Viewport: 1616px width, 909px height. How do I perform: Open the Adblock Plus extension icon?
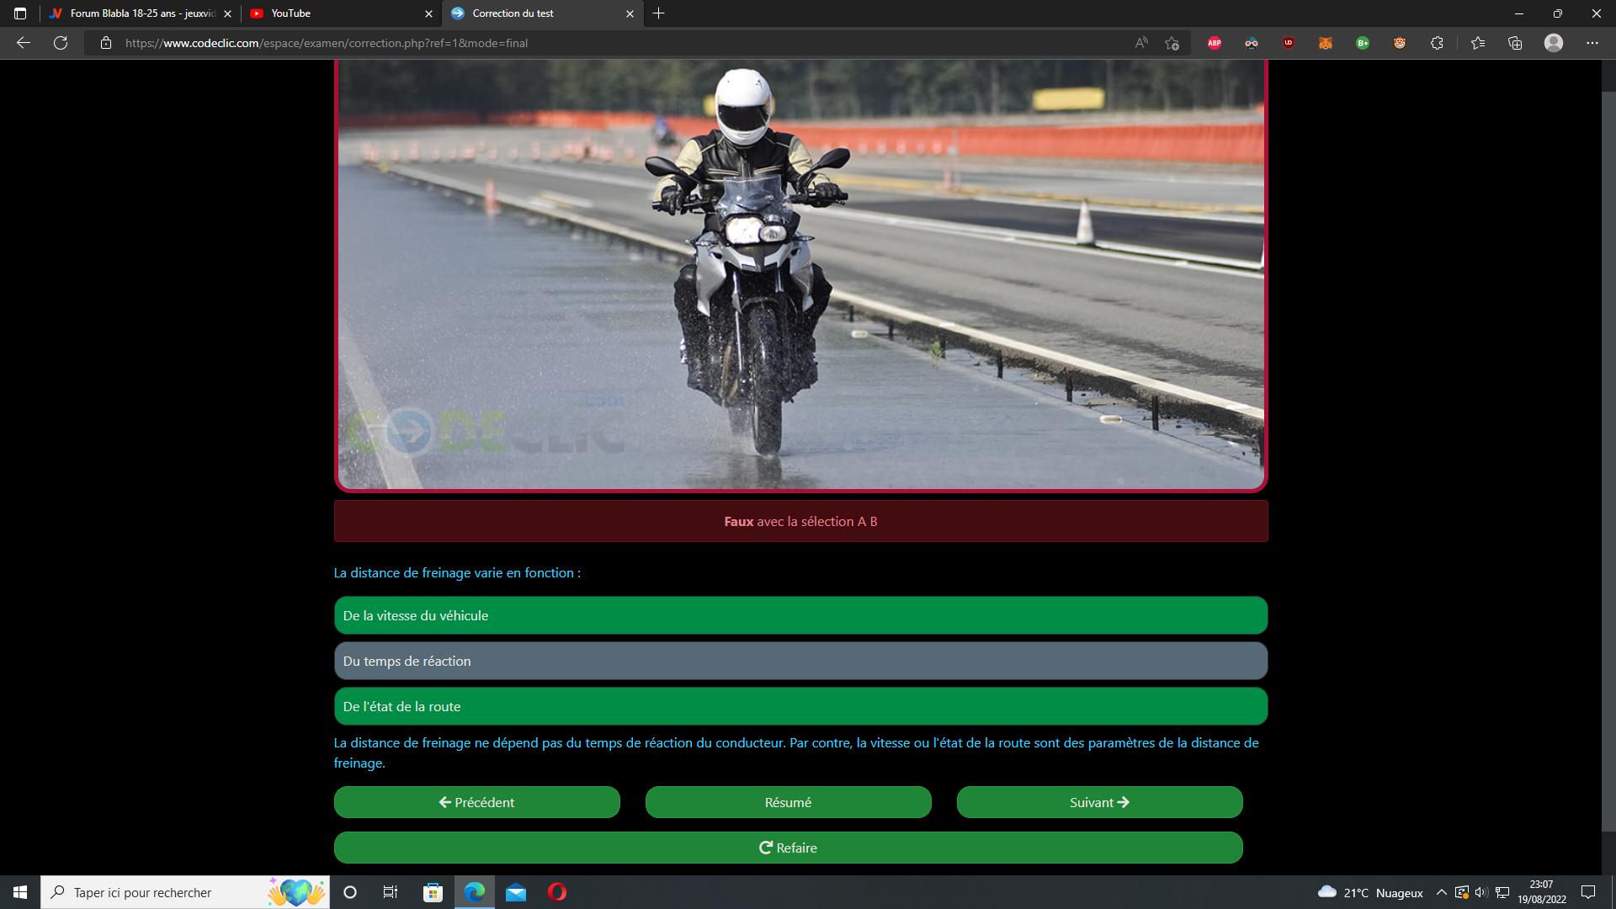1214,43
